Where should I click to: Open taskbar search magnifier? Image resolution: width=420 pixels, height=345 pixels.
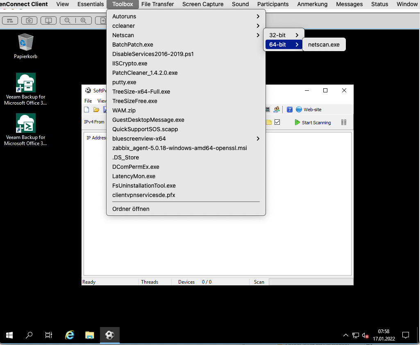click(29, 335)
